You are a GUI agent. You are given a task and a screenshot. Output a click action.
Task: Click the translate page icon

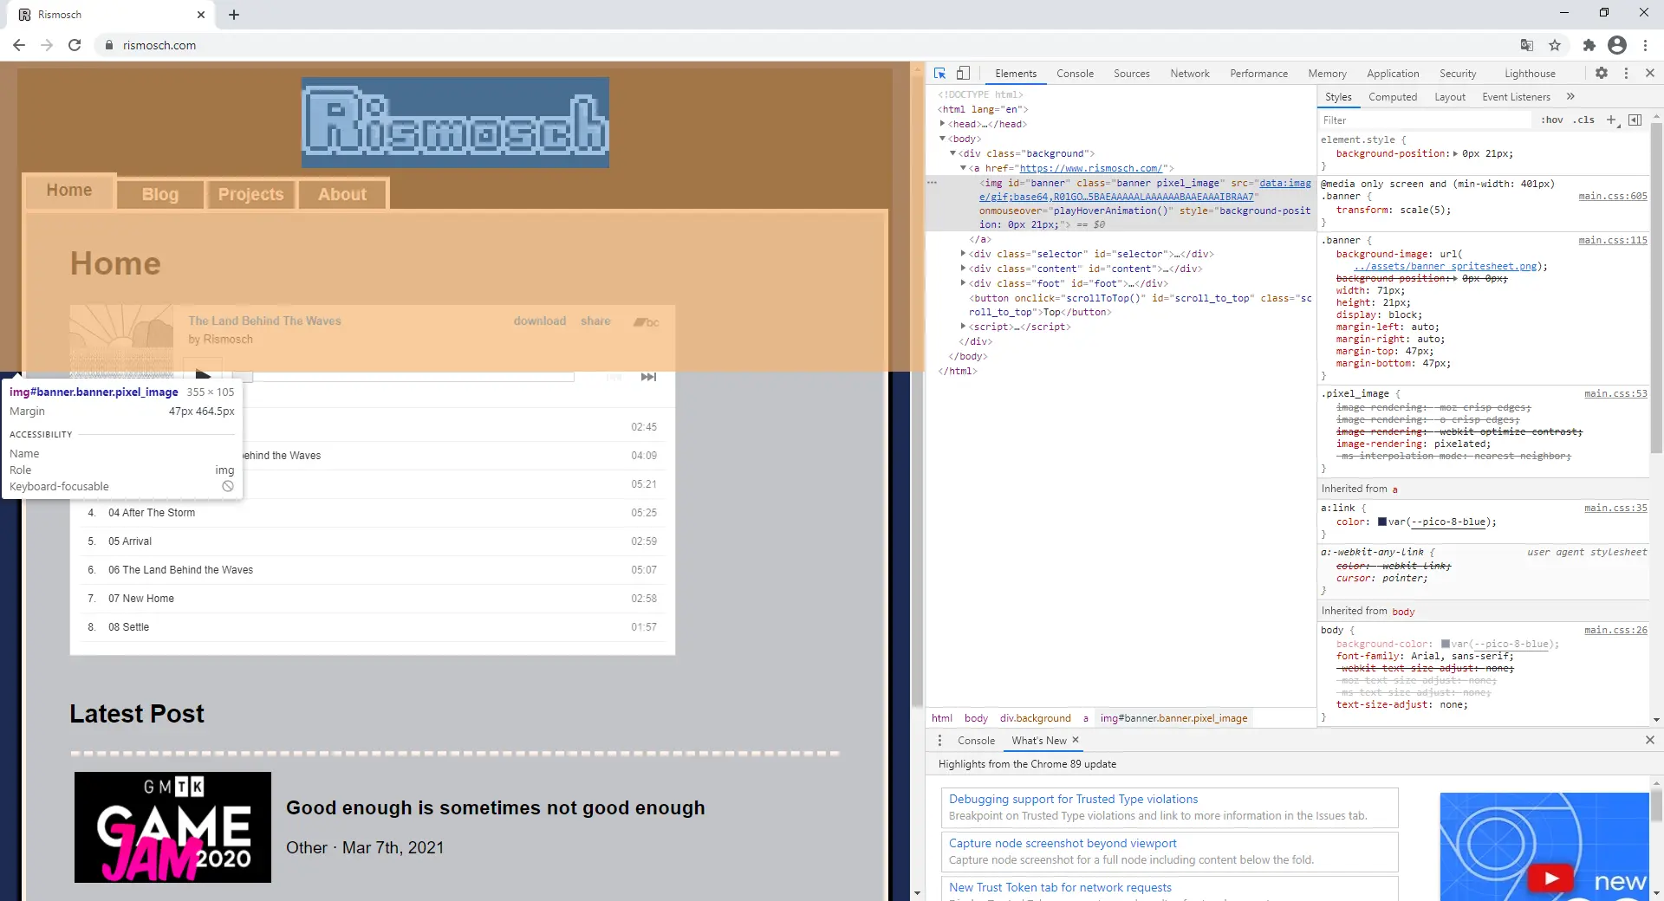(1527, 45)
